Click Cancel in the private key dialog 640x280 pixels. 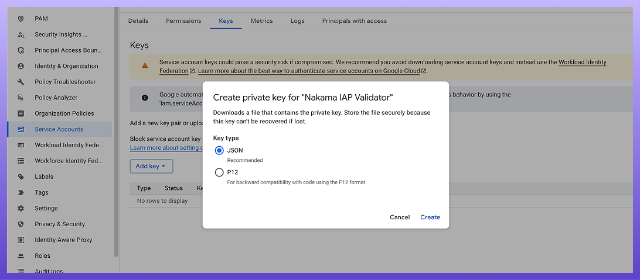(x=400, y=217)
